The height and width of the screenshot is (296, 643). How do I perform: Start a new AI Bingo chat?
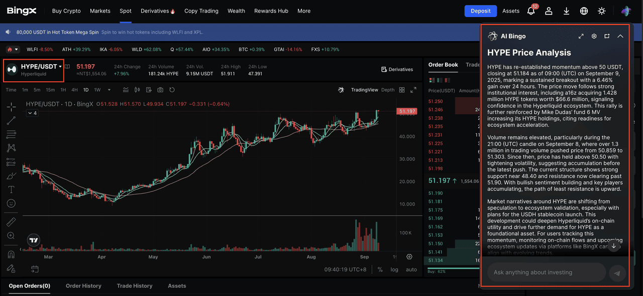607,36
